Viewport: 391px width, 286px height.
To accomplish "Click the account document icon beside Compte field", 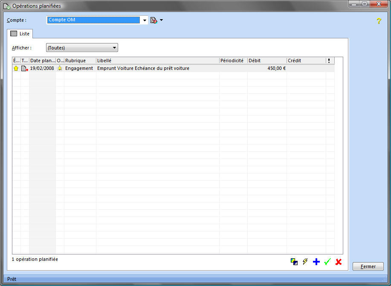I will point(154,20).
